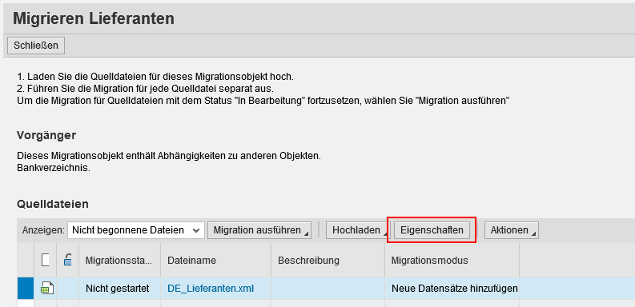Click the 'Nicht gestartet' status cell
The width and height of the screenshot is (635, 307).
click(x=119, y=289)
